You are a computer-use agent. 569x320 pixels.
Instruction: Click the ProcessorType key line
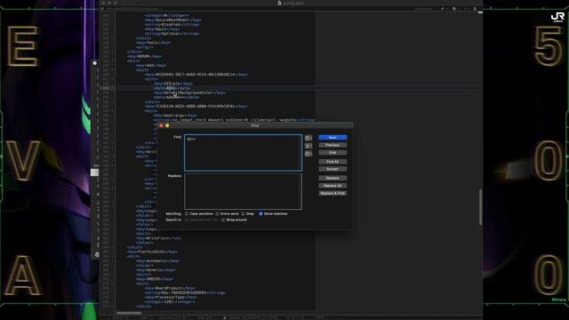point(171,297)
